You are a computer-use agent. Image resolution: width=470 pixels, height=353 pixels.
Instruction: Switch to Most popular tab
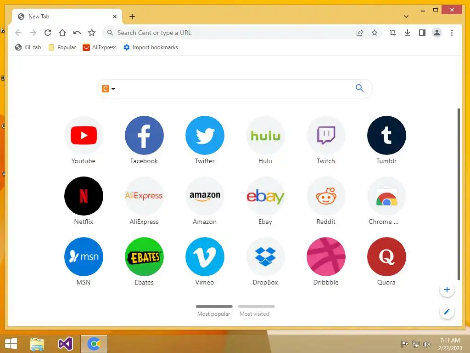[x=214, y=311]
